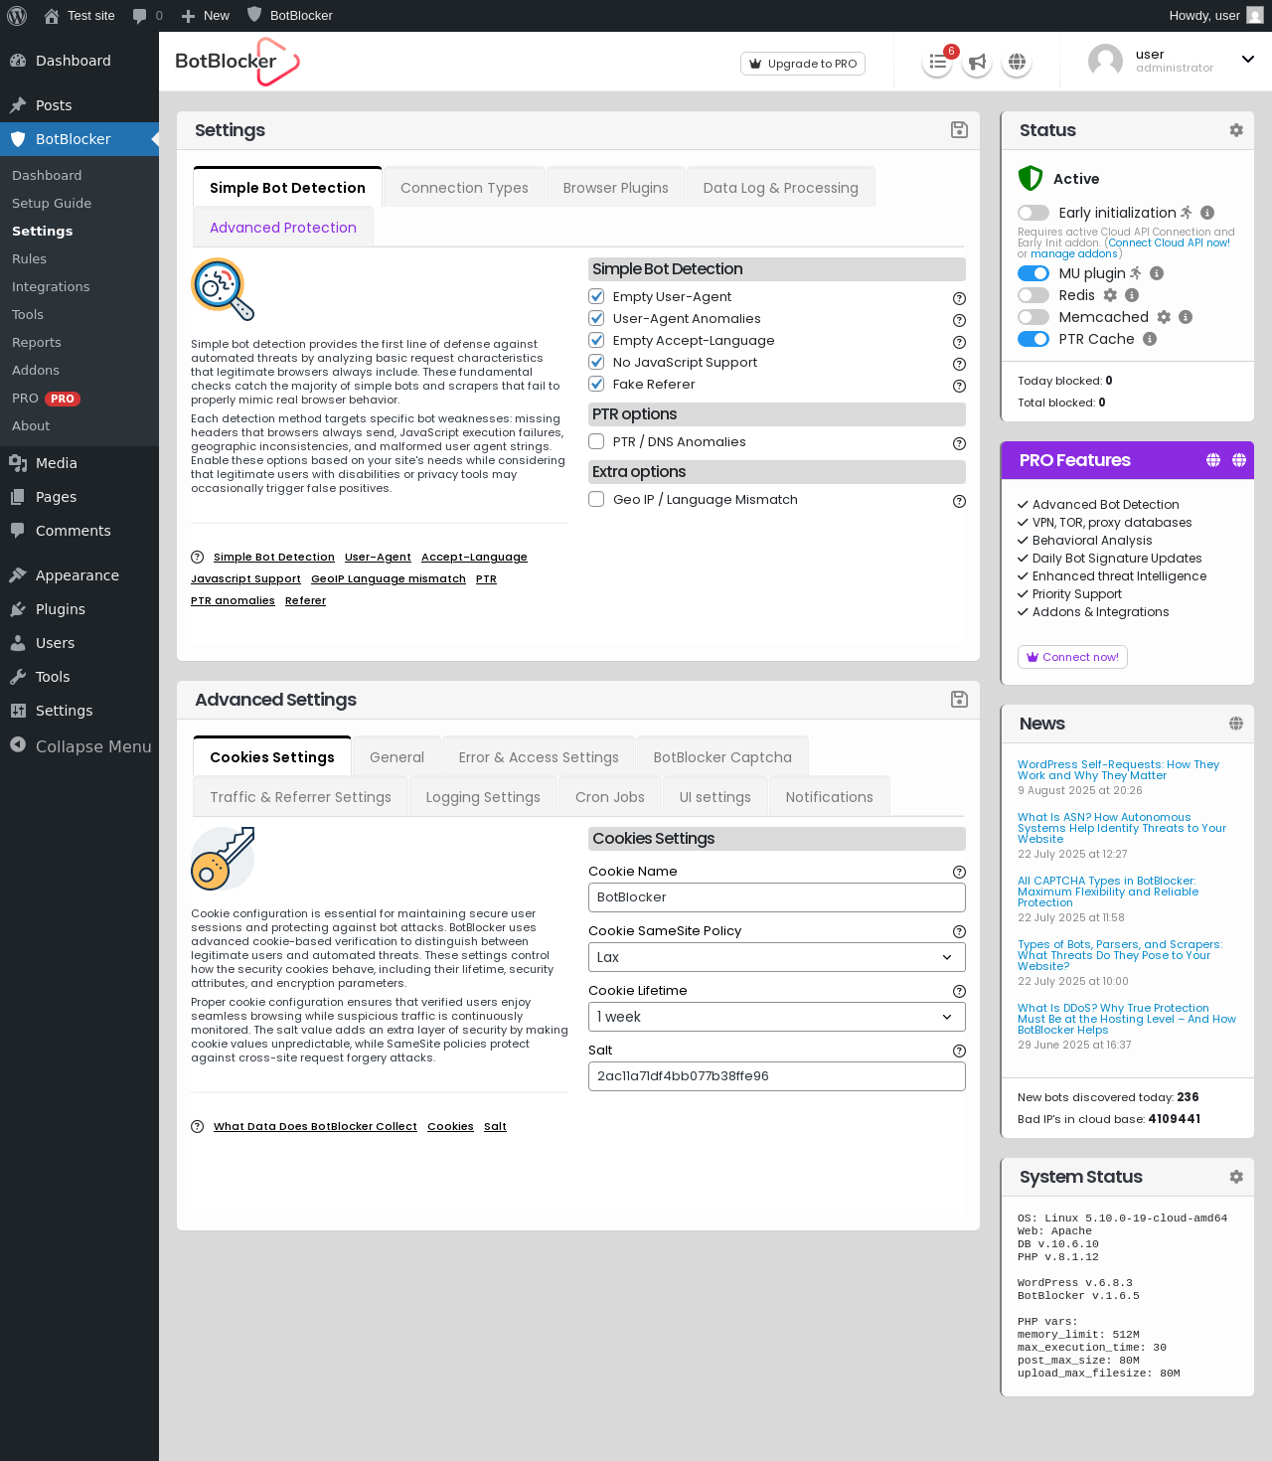Open the New menu in admin bar

click(206, 16)
